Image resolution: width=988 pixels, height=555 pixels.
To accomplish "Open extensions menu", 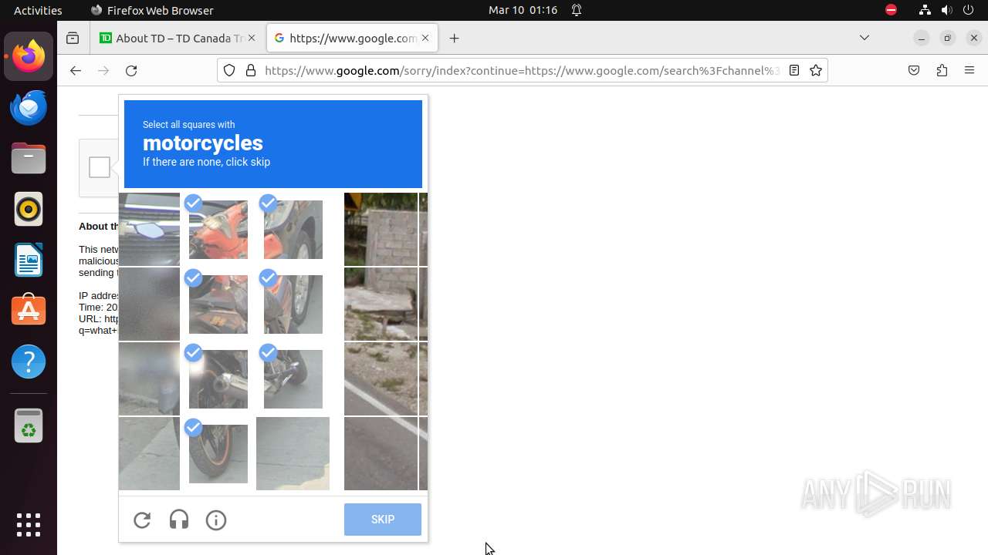I will click(x=942, y=70).
